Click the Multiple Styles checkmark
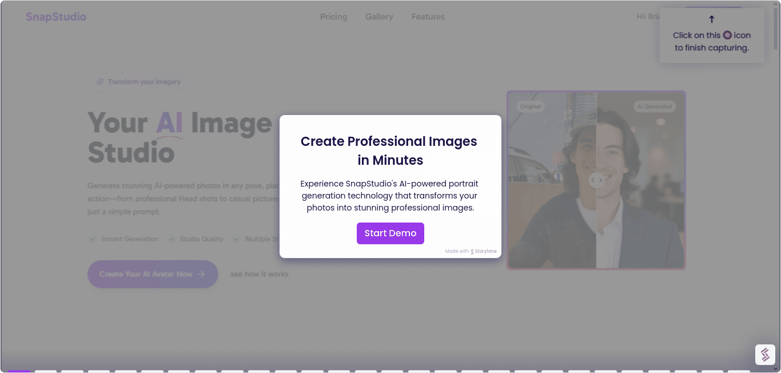Image resolution: width=781 pixels, height=373 pixels. tap(236, 239)
